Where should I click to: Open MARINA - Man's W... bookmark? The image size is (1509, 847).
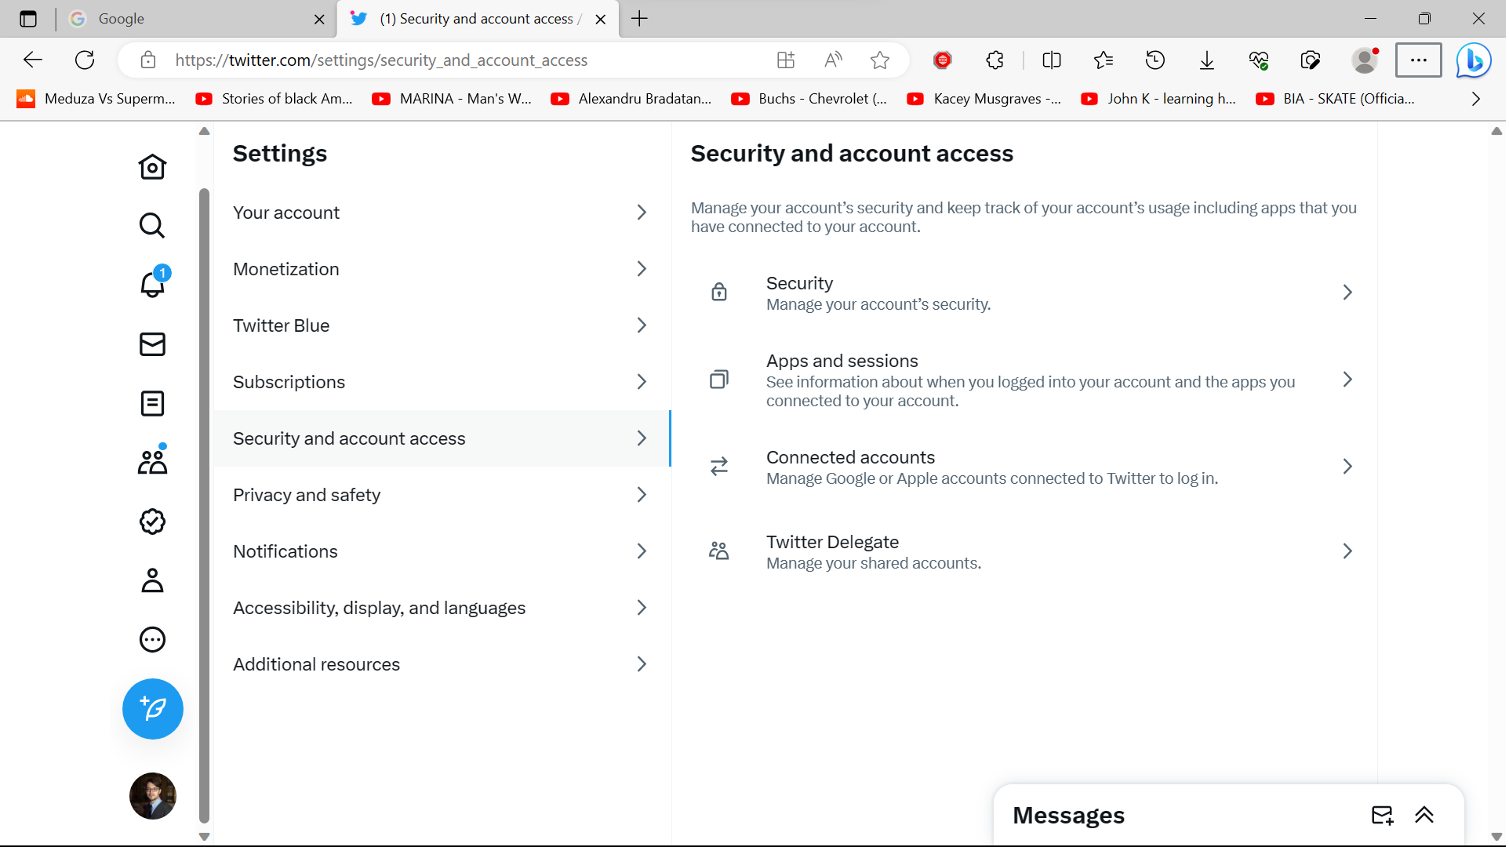tap(453, 99)
